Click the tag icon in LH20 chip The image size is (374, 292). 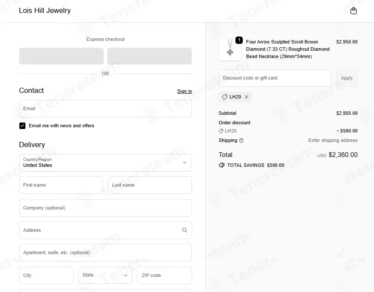[225, 97]
